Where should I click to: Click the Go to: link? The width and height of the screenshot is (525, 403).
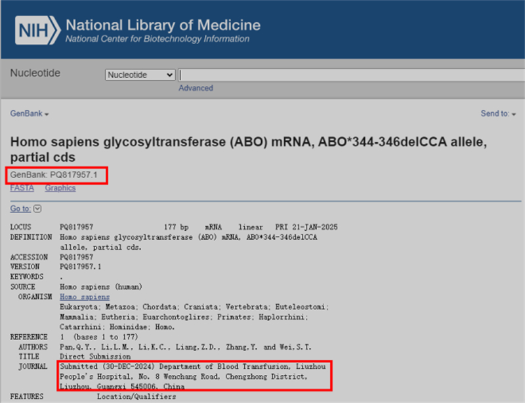(x=20, y=208)
